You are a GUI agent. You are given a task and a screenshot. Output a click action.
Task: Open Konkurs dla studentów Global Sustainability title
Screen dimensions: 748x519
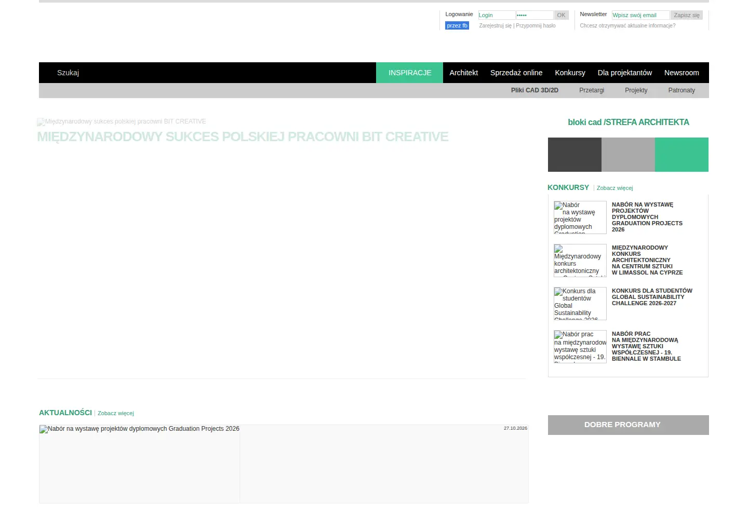coord(652,297)
